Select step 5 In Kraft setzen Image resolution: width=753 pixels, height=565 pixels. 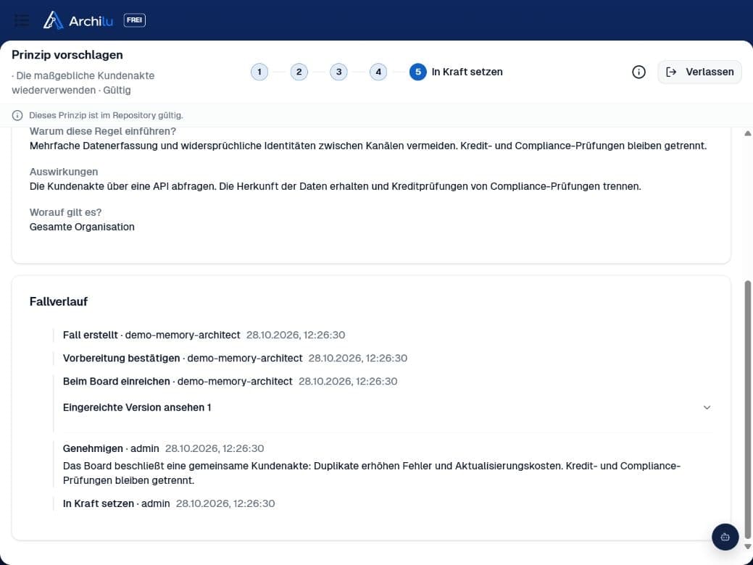click(456, 72)
